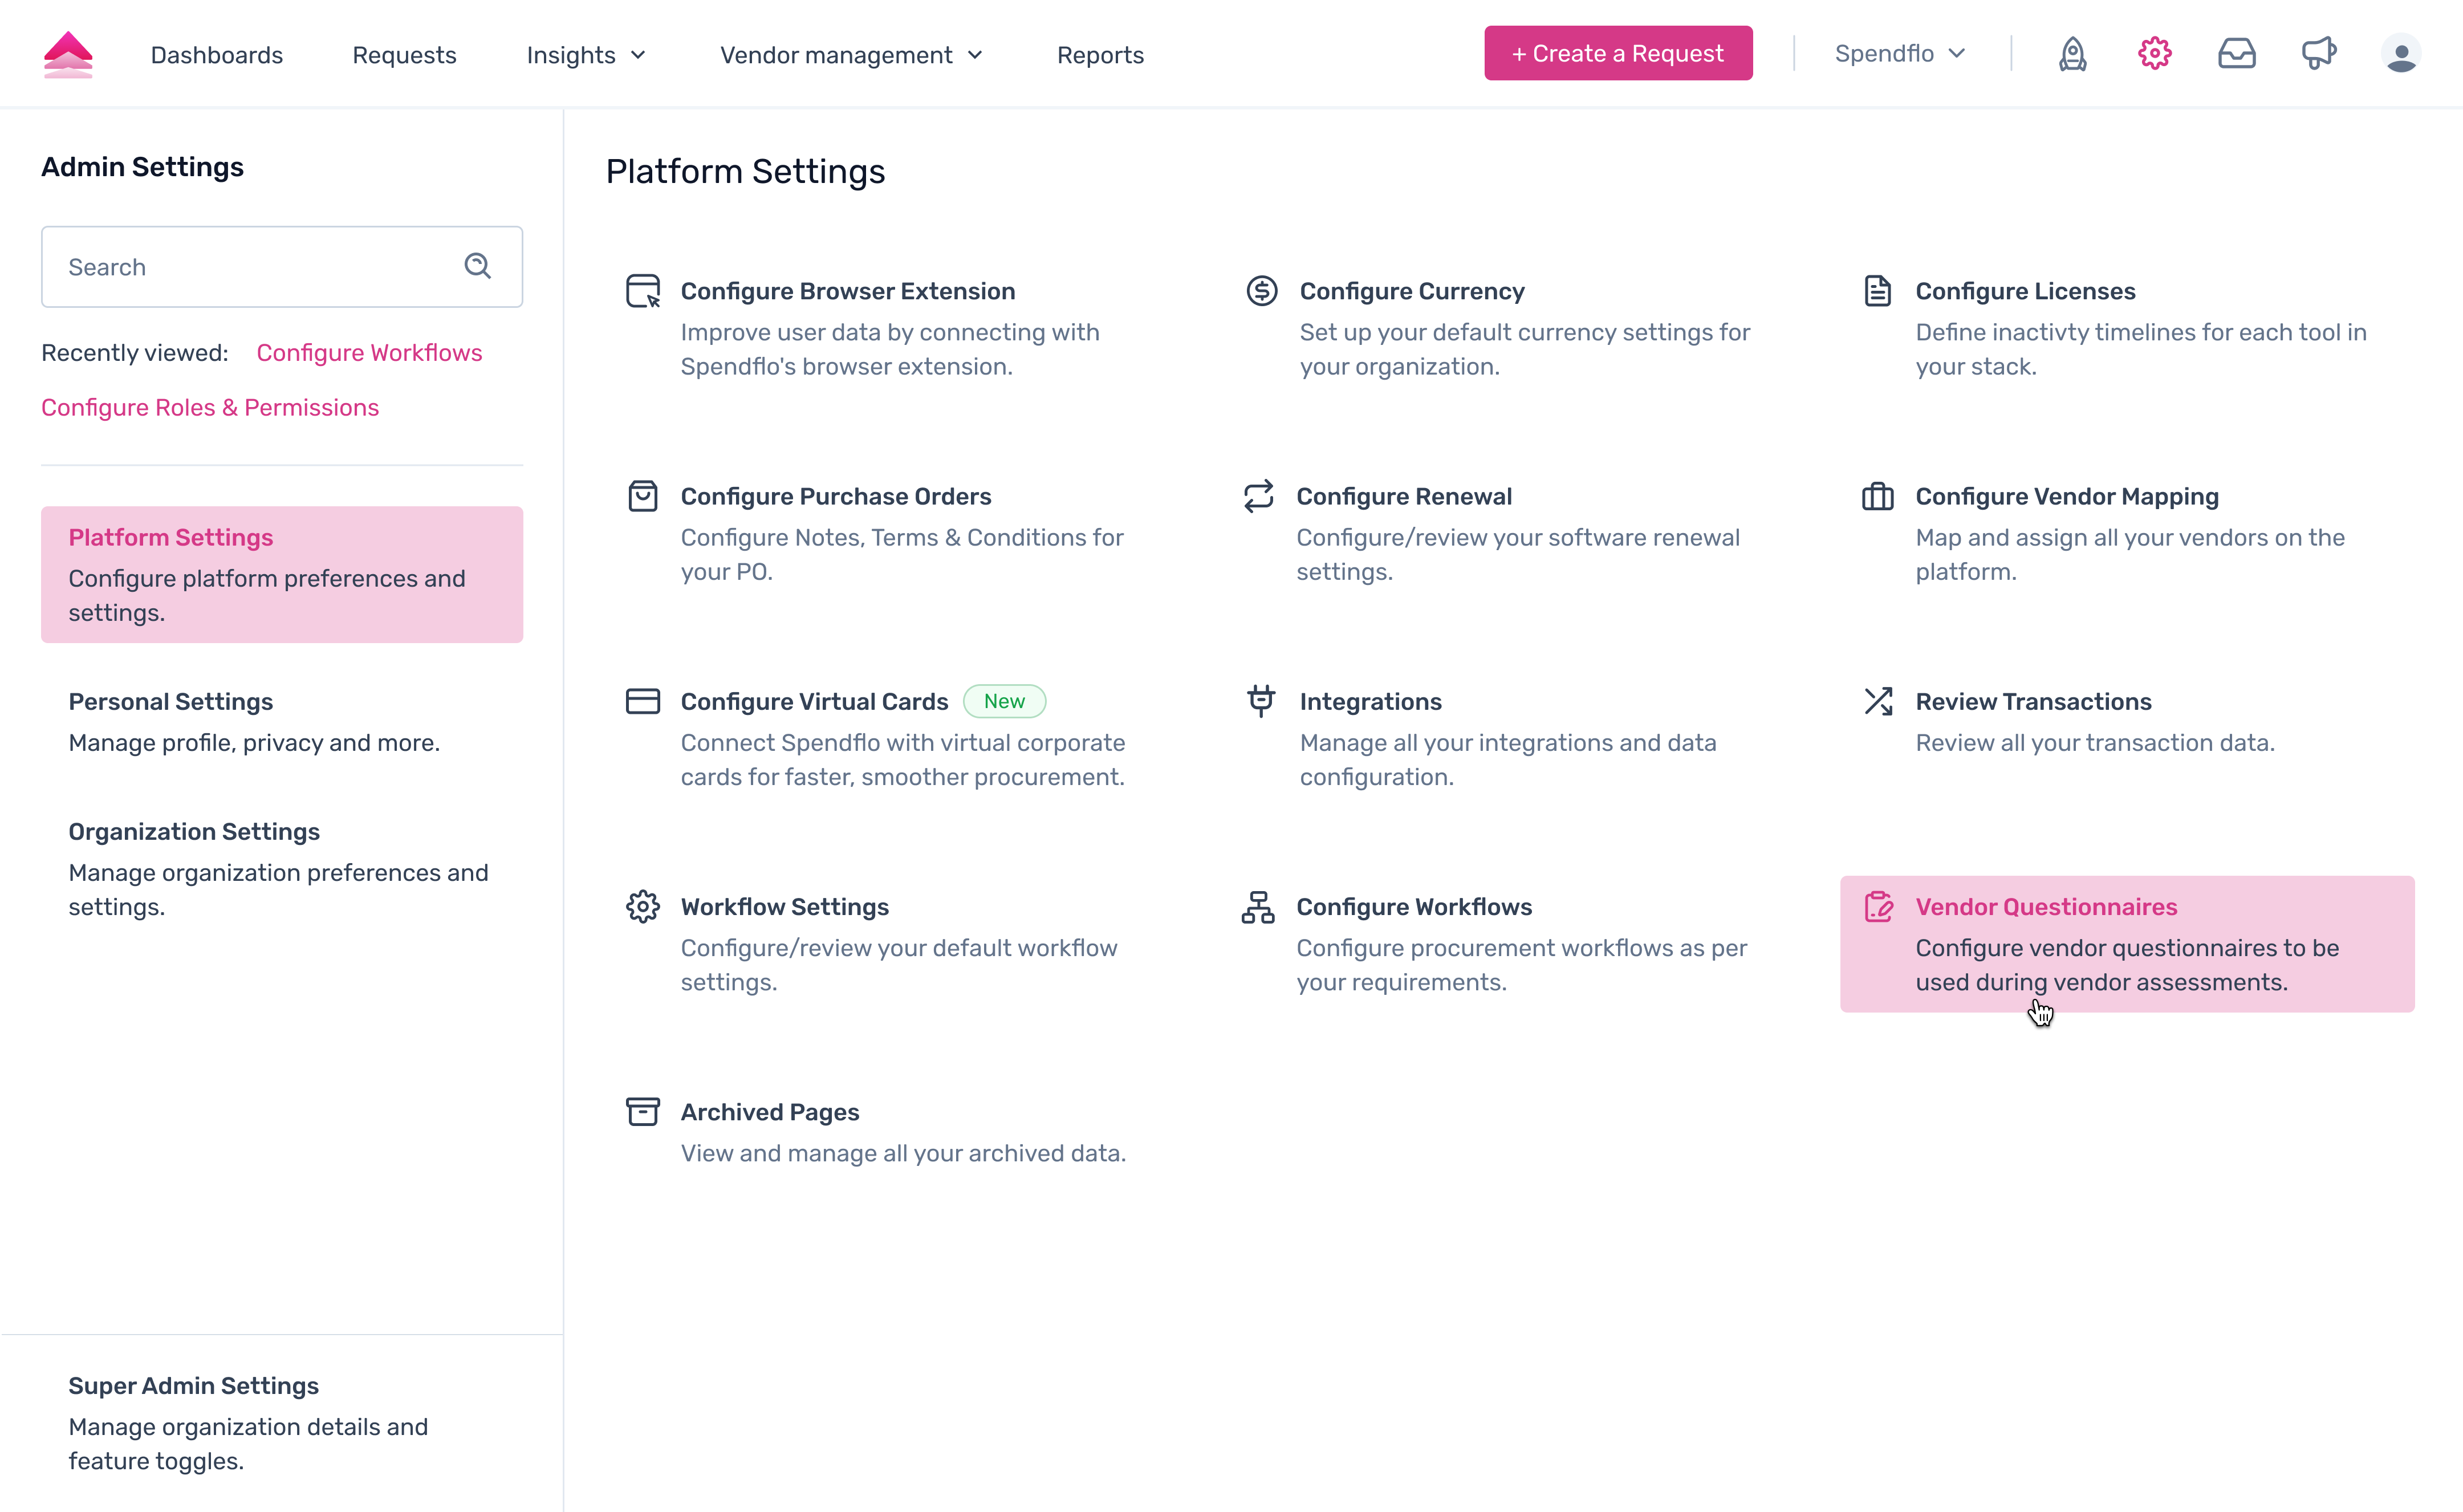Click the Configure Currency dollar icon
The width and height of the screenshot is (2463, 1512).
[1261, 291]
